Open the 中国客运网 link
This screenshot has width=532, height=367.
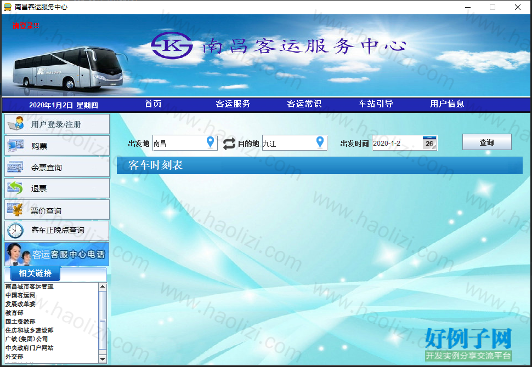coord(20,295)
